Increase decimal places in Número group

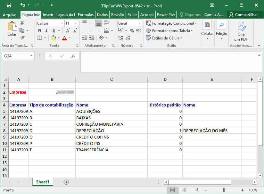coord(120,38)
